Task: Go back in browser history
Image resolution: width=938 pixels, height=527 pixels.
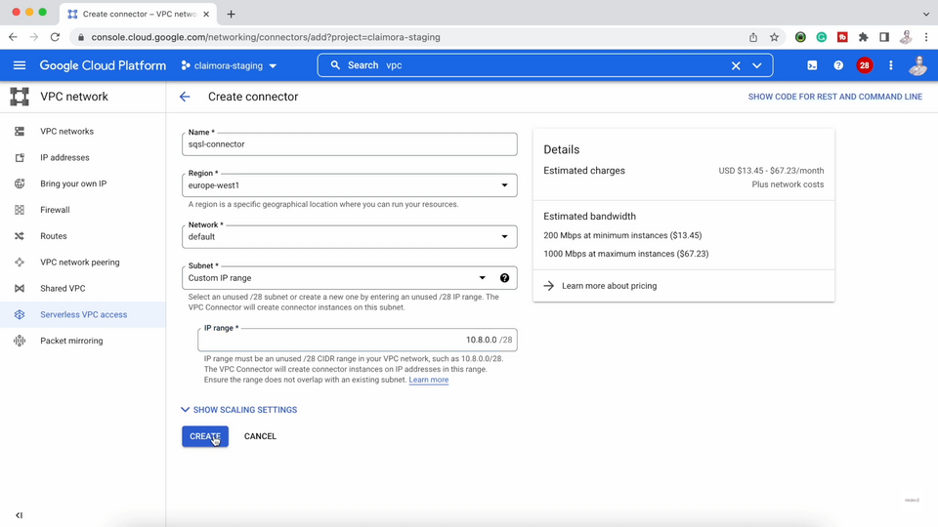Action: [x=13, y=37]
